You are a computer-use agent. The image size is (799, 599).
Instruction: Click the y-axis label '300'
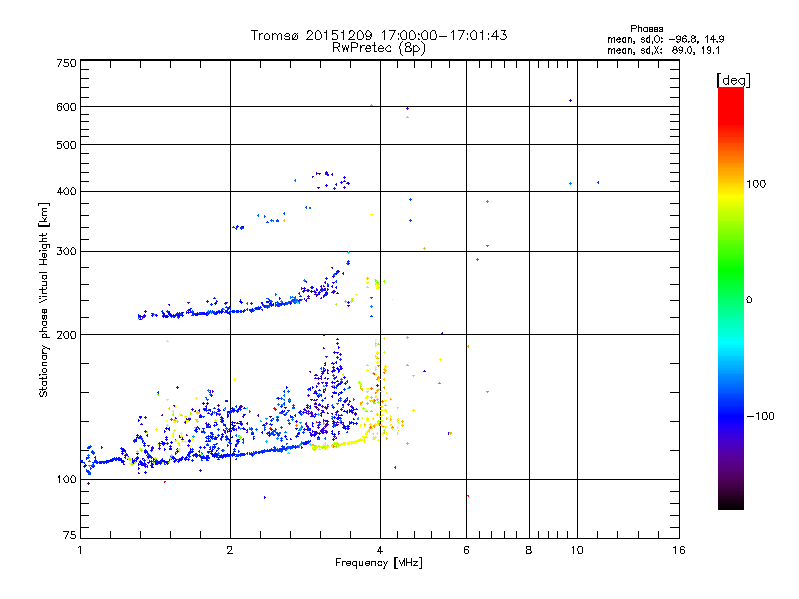pos(67,251)
